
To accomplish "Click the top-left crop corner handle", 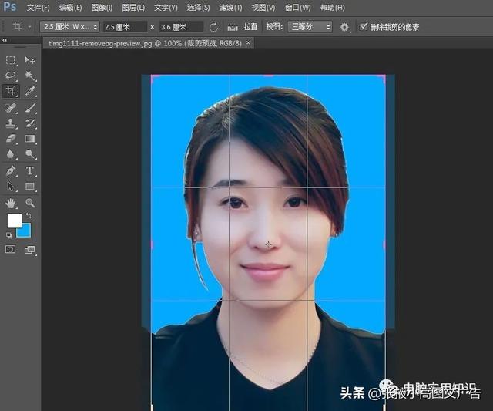I will 153,77.
